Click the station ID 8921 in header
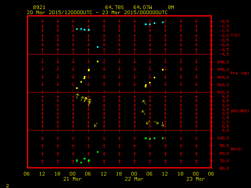251x188 pixels. point(39,7)
